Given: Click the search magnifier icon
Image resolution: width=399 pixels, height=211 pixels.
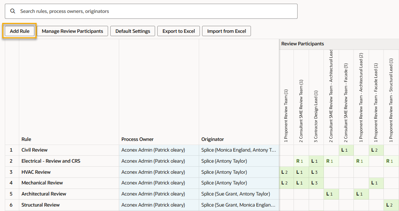Looking at the screenshot, I should pyautogui.click(x=13, y=11).
